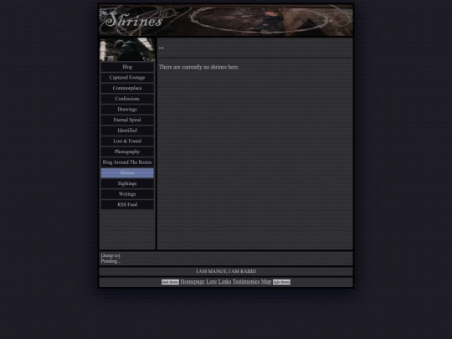Open the RSS Feed link

[x=127, y=205]
